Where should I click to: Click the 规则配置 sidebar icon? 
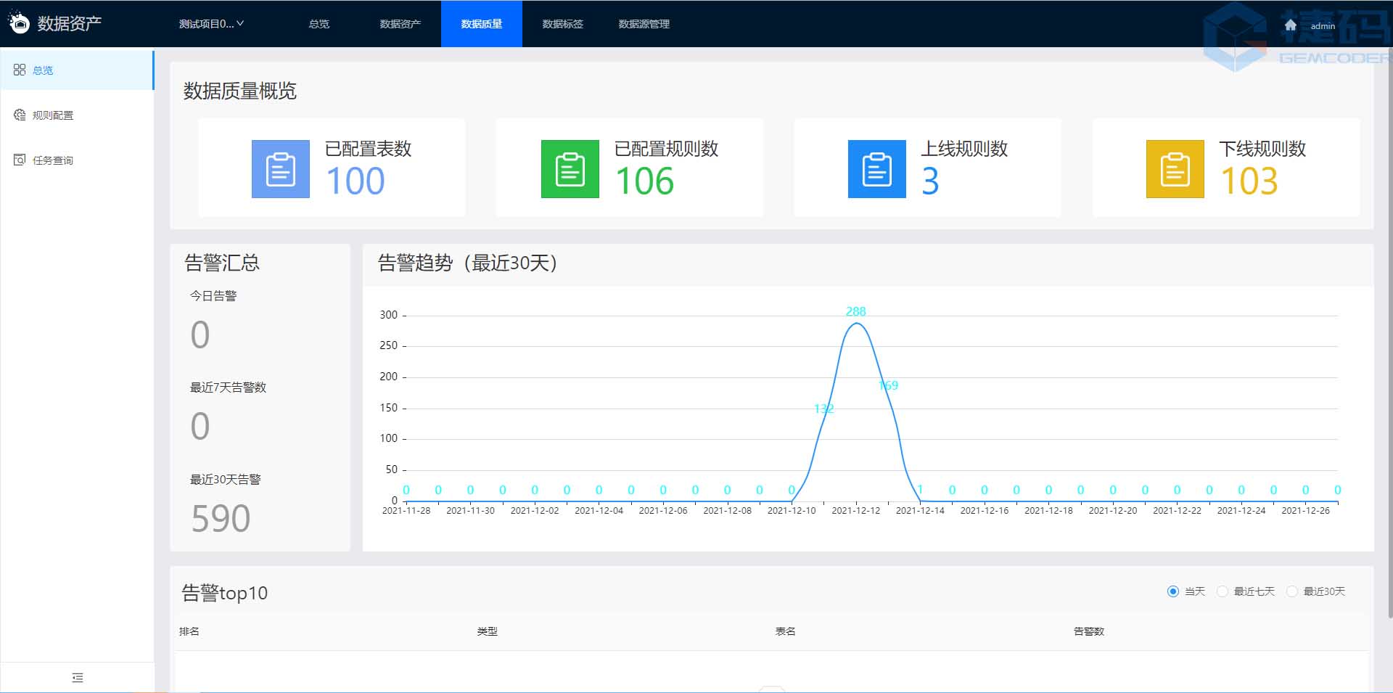pos(20,115)
